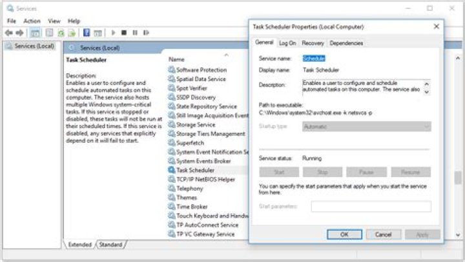Switch to the Standard view tab
465x262 pixels.
coord(110,245)
